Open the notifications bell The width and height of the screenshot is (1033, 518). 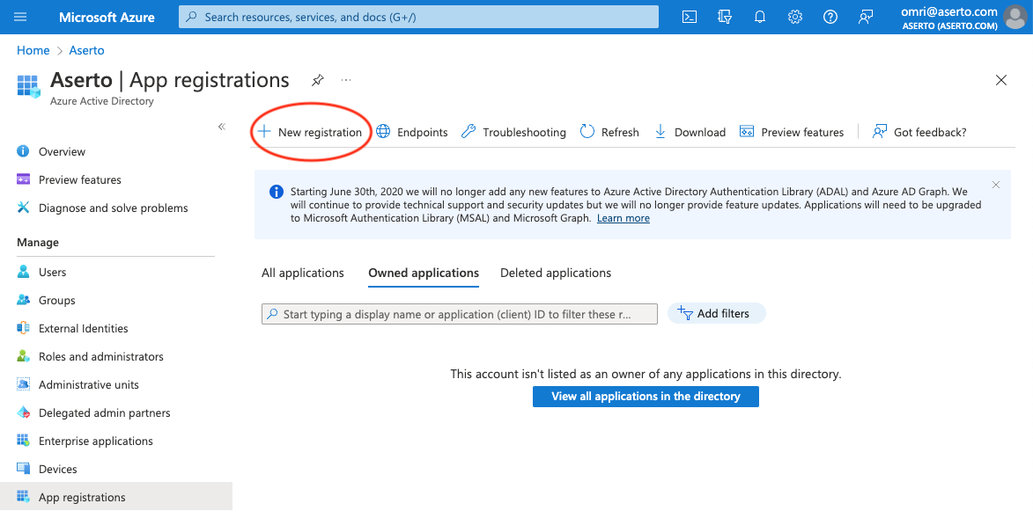click(760, 17)
